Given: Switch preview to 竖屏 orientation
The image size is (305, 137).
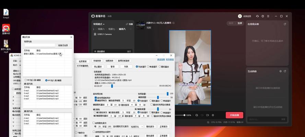Looking at the screenshot, I should pos(239,23).
